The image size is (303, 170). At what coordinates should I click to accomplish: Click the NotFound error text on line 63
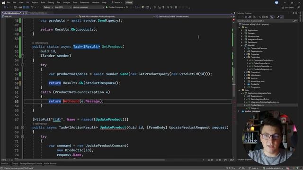point(71,101)
